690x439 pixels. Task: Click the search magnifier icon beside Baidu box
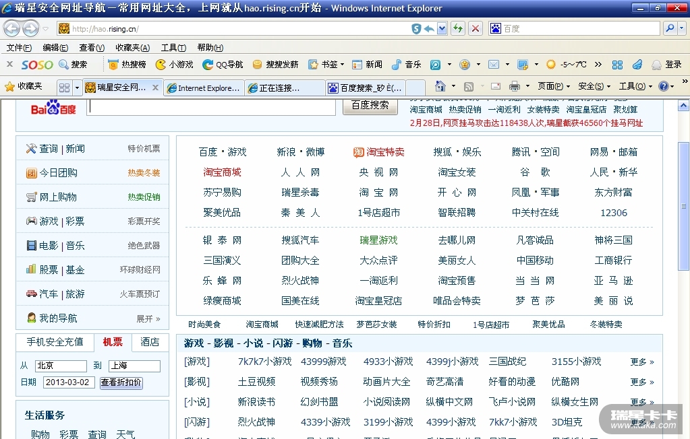[x=669, y=28]
